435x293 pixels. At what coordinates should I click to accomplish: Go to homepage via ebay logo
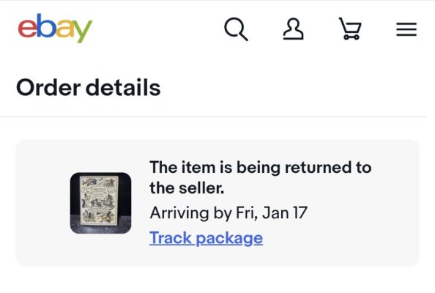pos(55,28)
